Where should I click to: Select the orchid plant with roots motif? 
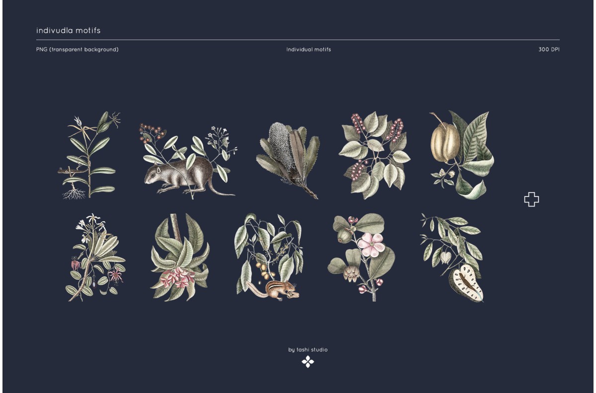89,155
